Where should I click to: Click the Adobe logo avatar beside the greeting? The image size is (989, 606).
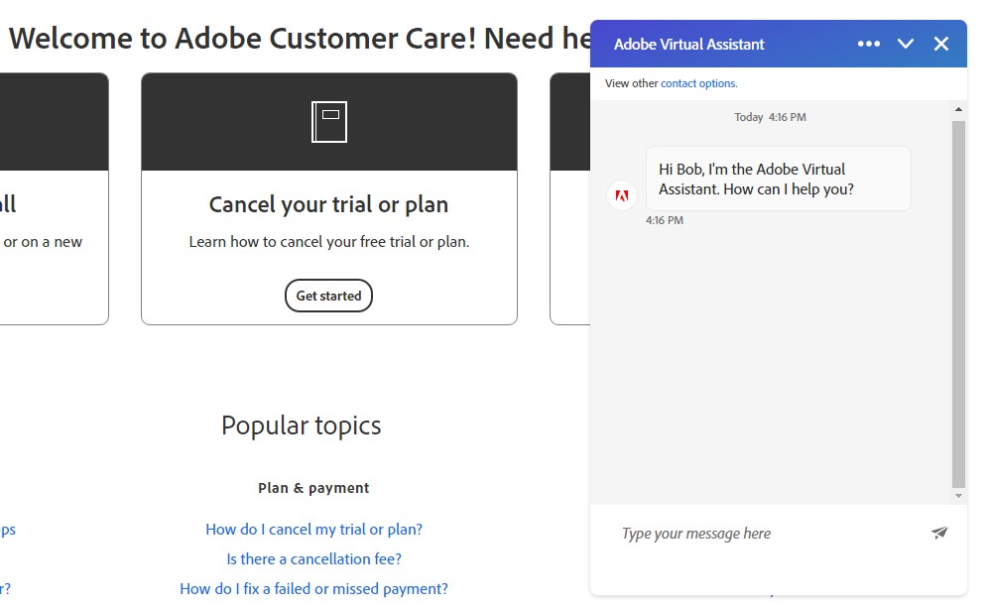(x=621, y=195)
